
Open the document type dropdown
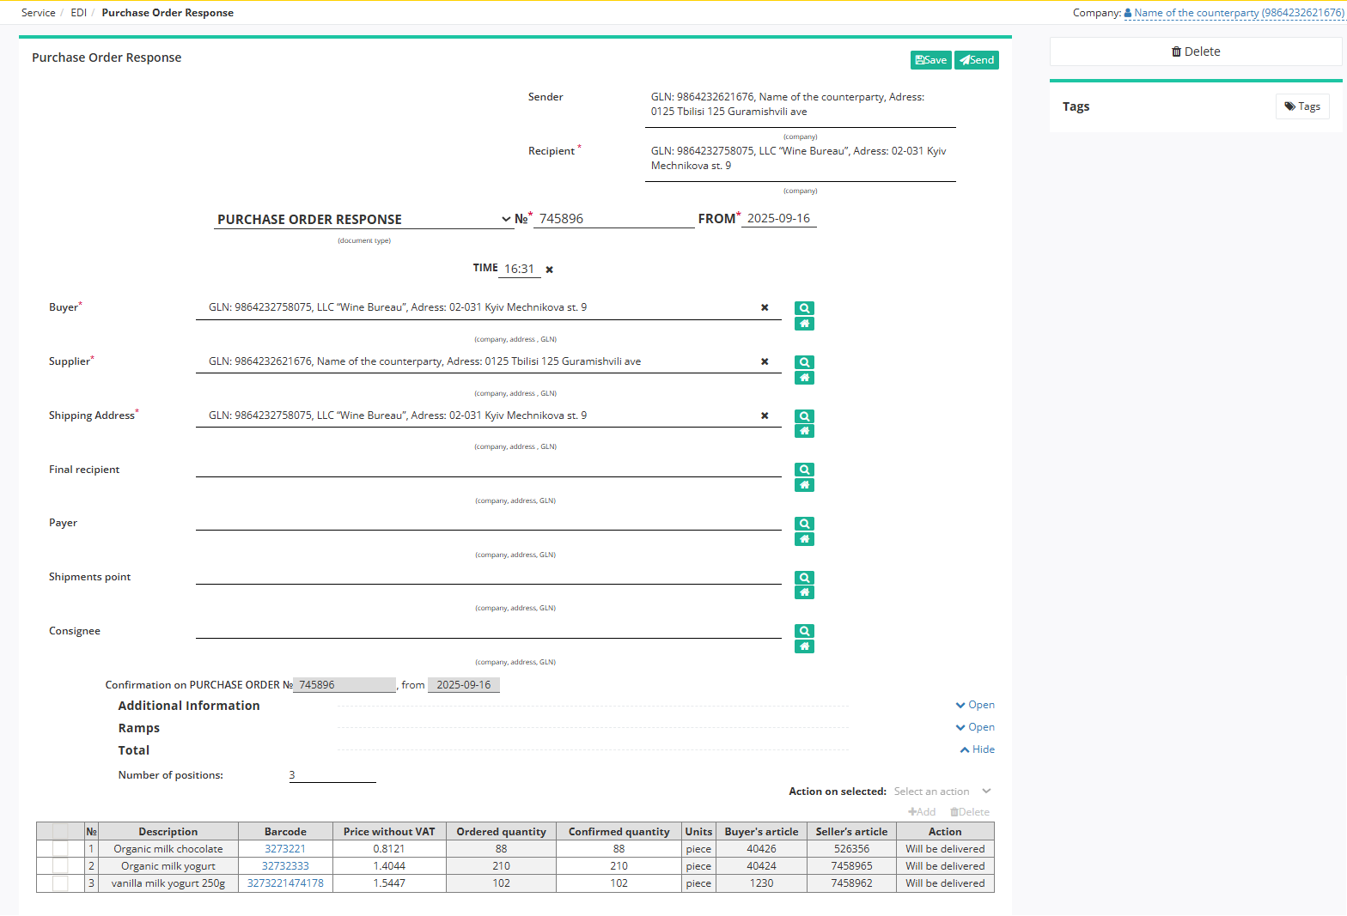point(363,220)
